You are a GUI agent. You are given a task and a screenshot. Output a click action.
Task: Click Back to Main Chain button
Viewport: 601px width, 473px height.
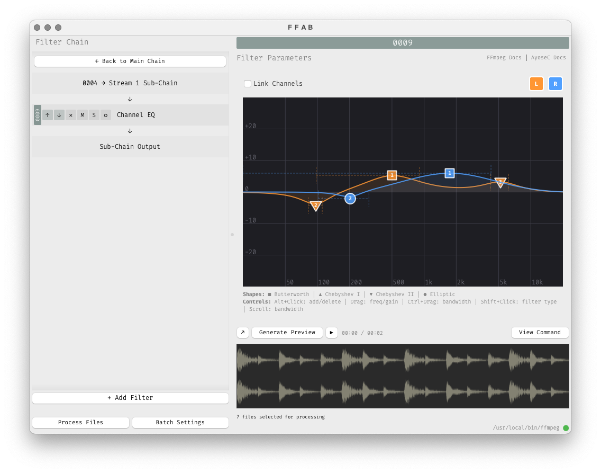(x=130, y=61)
